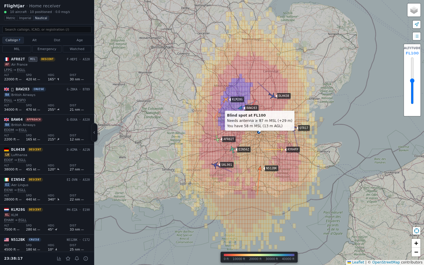Select the KLM28G aircraft on the map
Image resolution: width=424 pixels, height=265 pixels.
click(226, 100)
